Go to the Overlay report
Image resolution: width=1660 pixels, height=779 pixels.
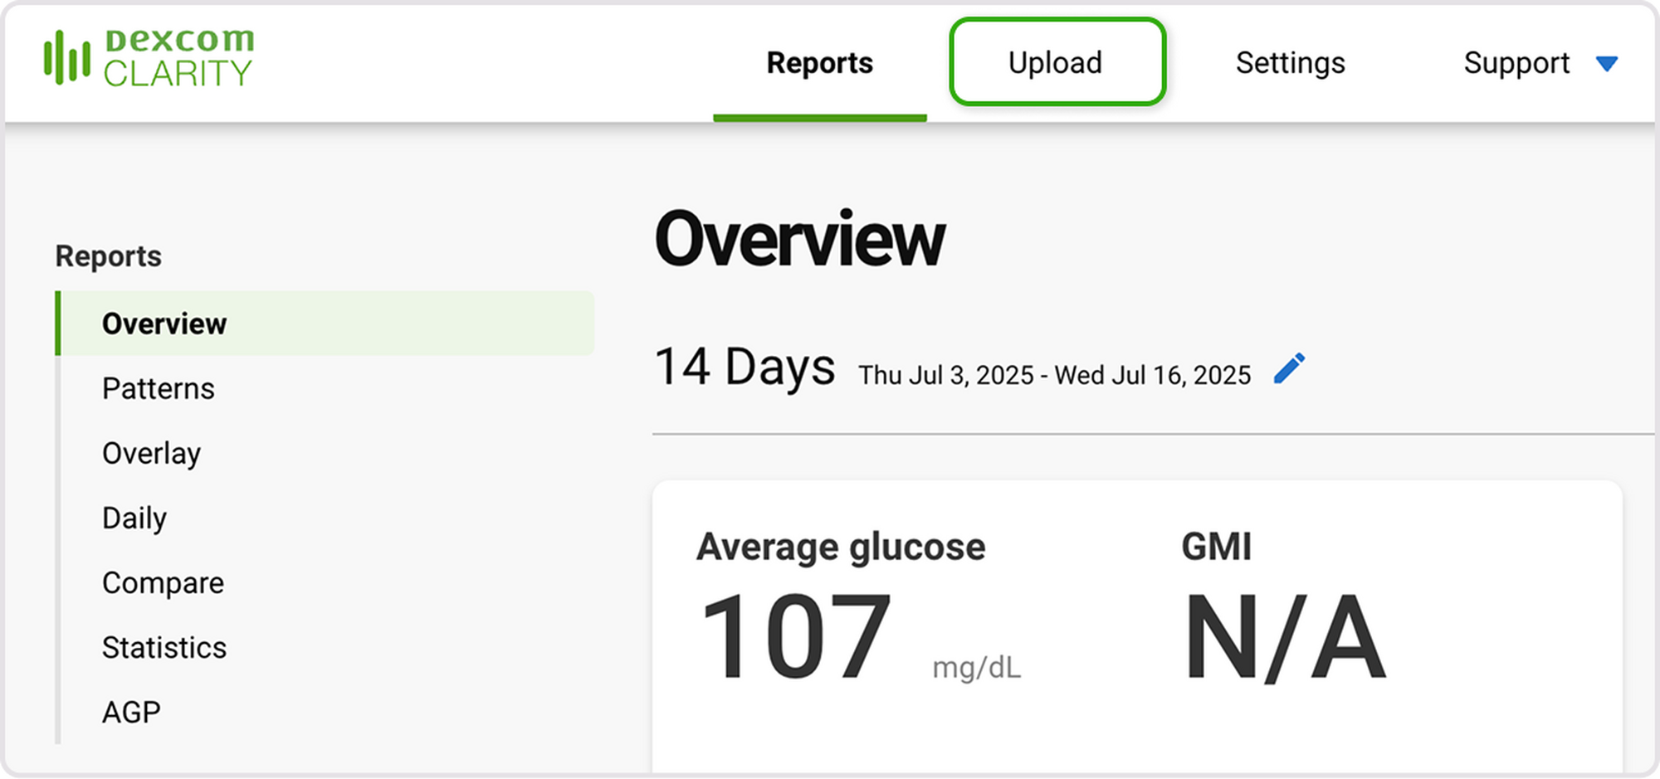coord(151,453)
